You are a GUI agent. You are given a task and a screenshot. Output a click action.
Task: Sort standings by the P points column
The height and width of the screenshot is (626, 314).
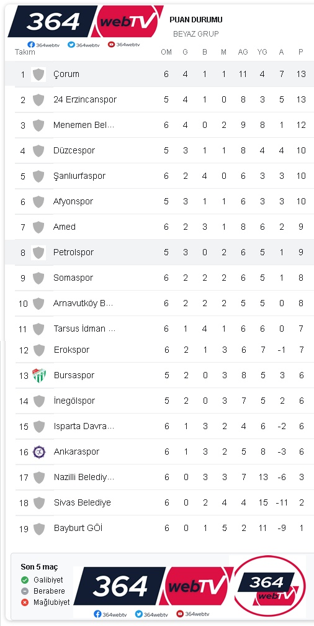[x=301, y=52]
